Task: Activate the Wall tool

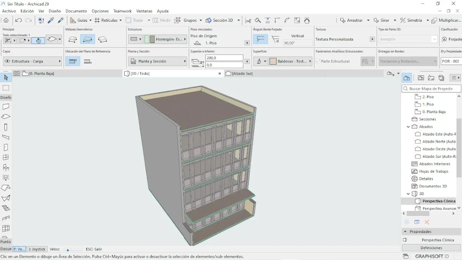Action: [6, 107]
